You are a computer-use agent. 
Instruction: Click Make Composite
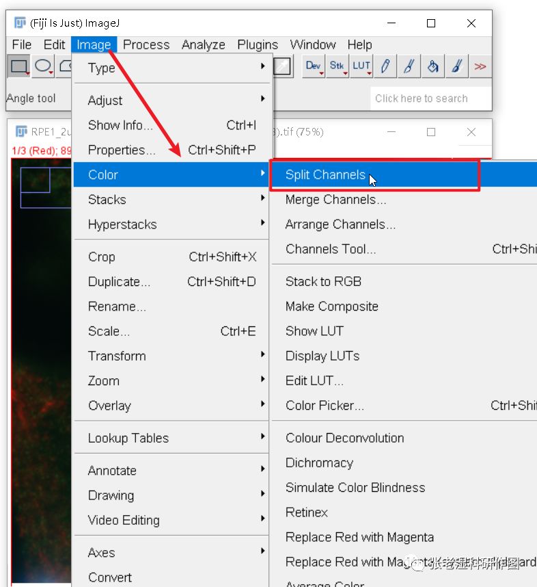tap(404, 306)
